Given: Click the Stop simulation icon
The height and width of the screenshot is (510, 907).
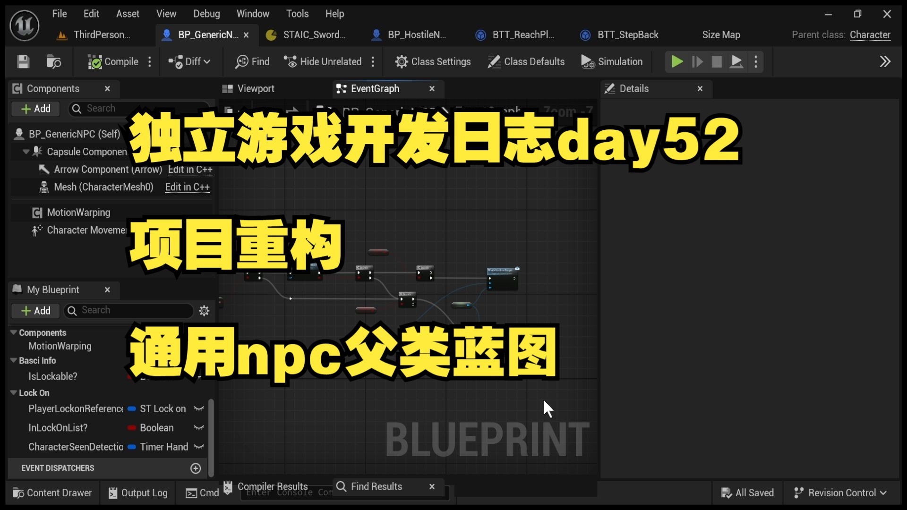Looking at the screenshot, I should pyautogui.click(x=717, y=62).
